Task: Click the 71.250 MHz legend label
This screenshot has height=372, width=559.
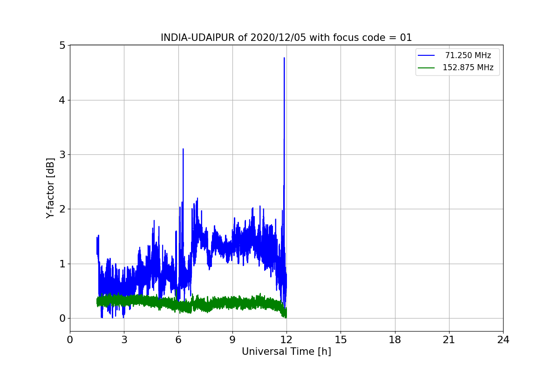Action: pos(468,55)
